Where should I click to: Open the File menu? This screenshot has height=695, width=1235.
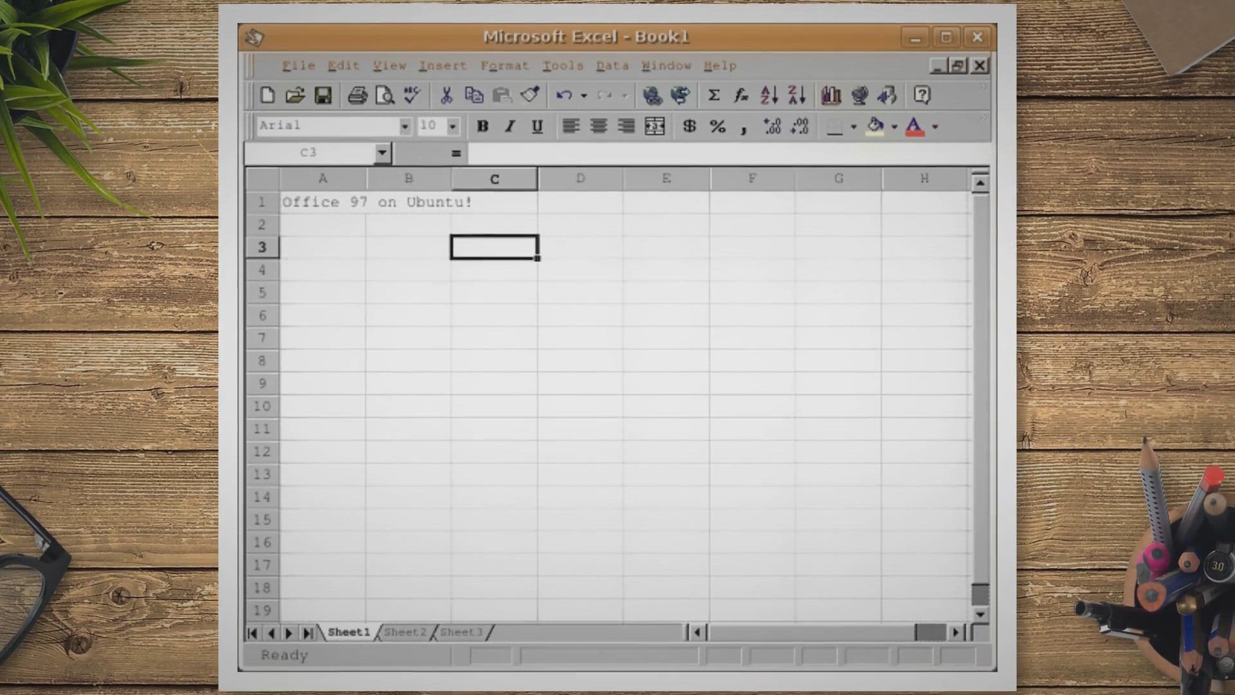tap(298, 66)
